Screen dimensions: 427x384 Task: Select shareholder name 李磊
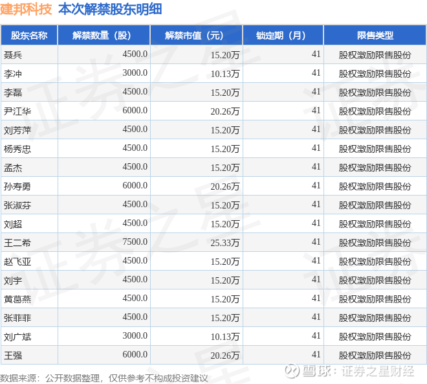[13, 93]
